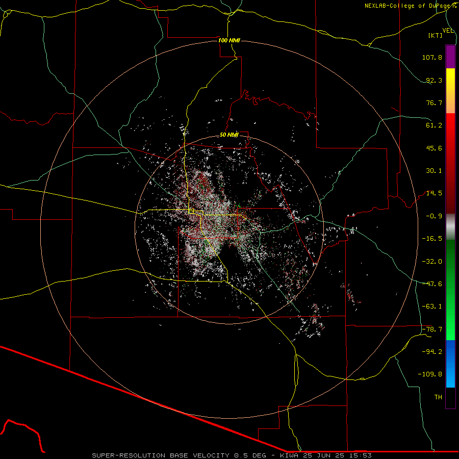Click the SUPER-RESOLUTION BASE VELOCITY caption text
459x459 pixels.
161,455
